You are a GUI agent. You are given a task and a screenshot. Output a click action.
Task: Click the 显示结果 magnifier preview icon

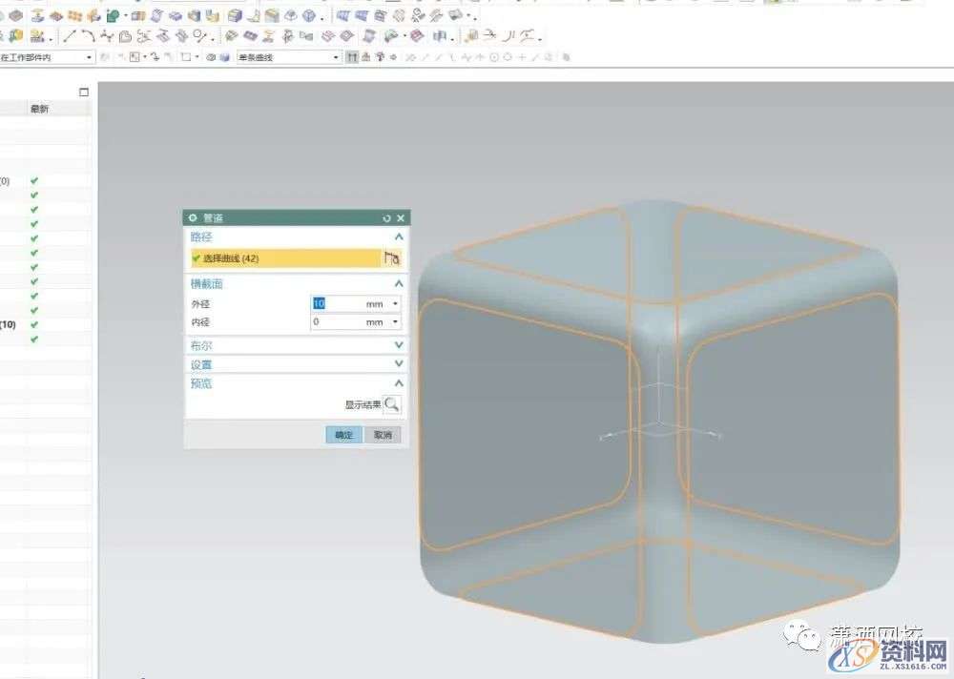pyautogui.click(x=391, y=405)
